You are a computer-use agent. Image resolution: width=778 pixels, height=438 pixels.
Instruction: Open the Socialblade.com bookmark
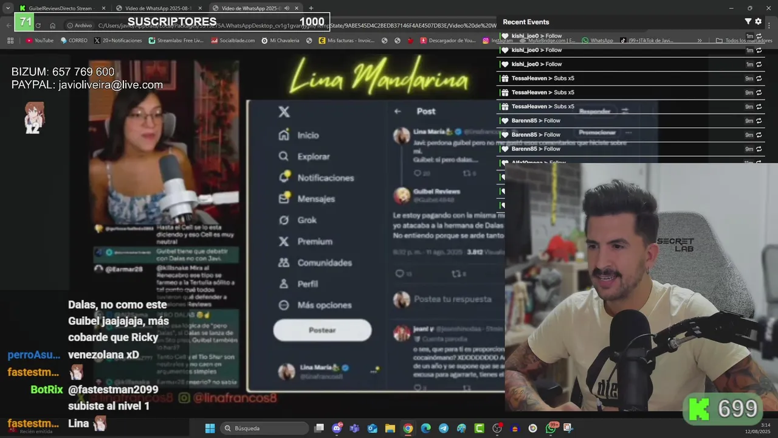(x=233, y=40)
